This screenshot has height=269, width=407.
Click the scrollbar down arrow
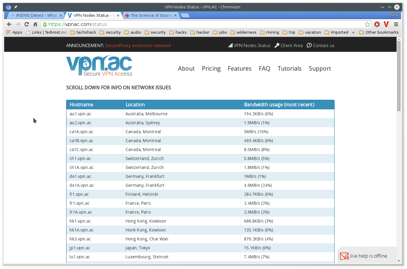399,261
